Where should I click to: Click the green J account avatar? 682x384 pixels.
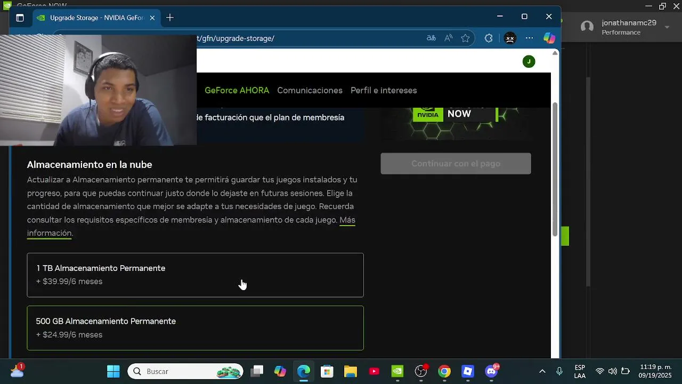[529, 61]
